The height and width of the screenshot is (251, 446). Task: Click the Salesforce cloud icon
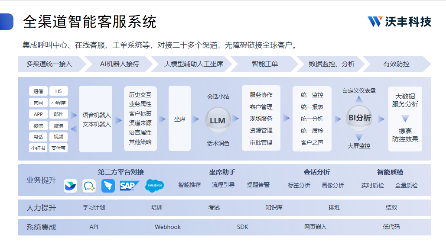[x=154, y=186]
